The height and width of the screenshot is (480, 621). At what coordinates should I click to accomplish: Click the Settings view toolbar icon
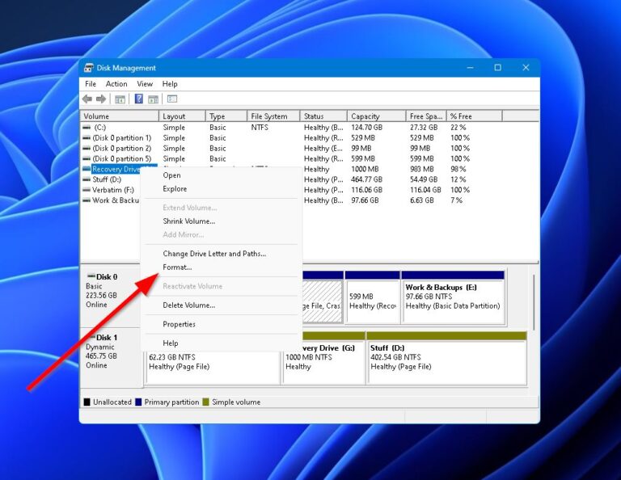point(172,99)
